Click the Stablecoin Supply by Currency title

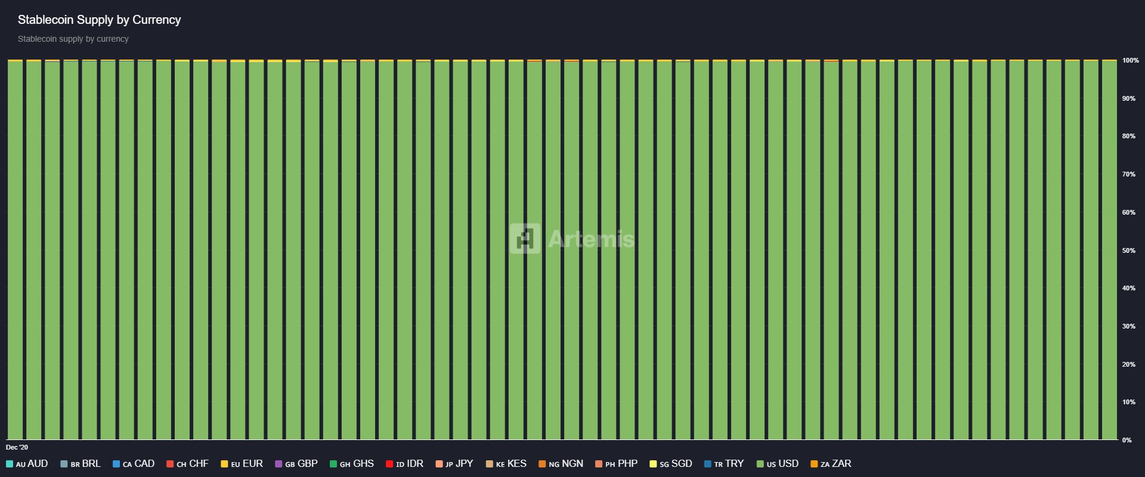[100, 20]
